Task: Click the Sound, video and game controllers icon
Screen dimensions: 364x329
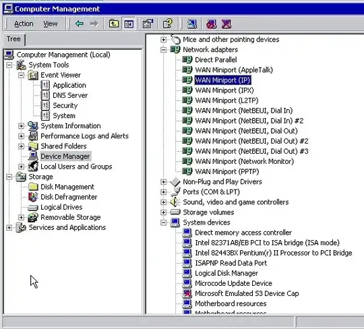Action: pyautogui.click(x=175, y=202)
